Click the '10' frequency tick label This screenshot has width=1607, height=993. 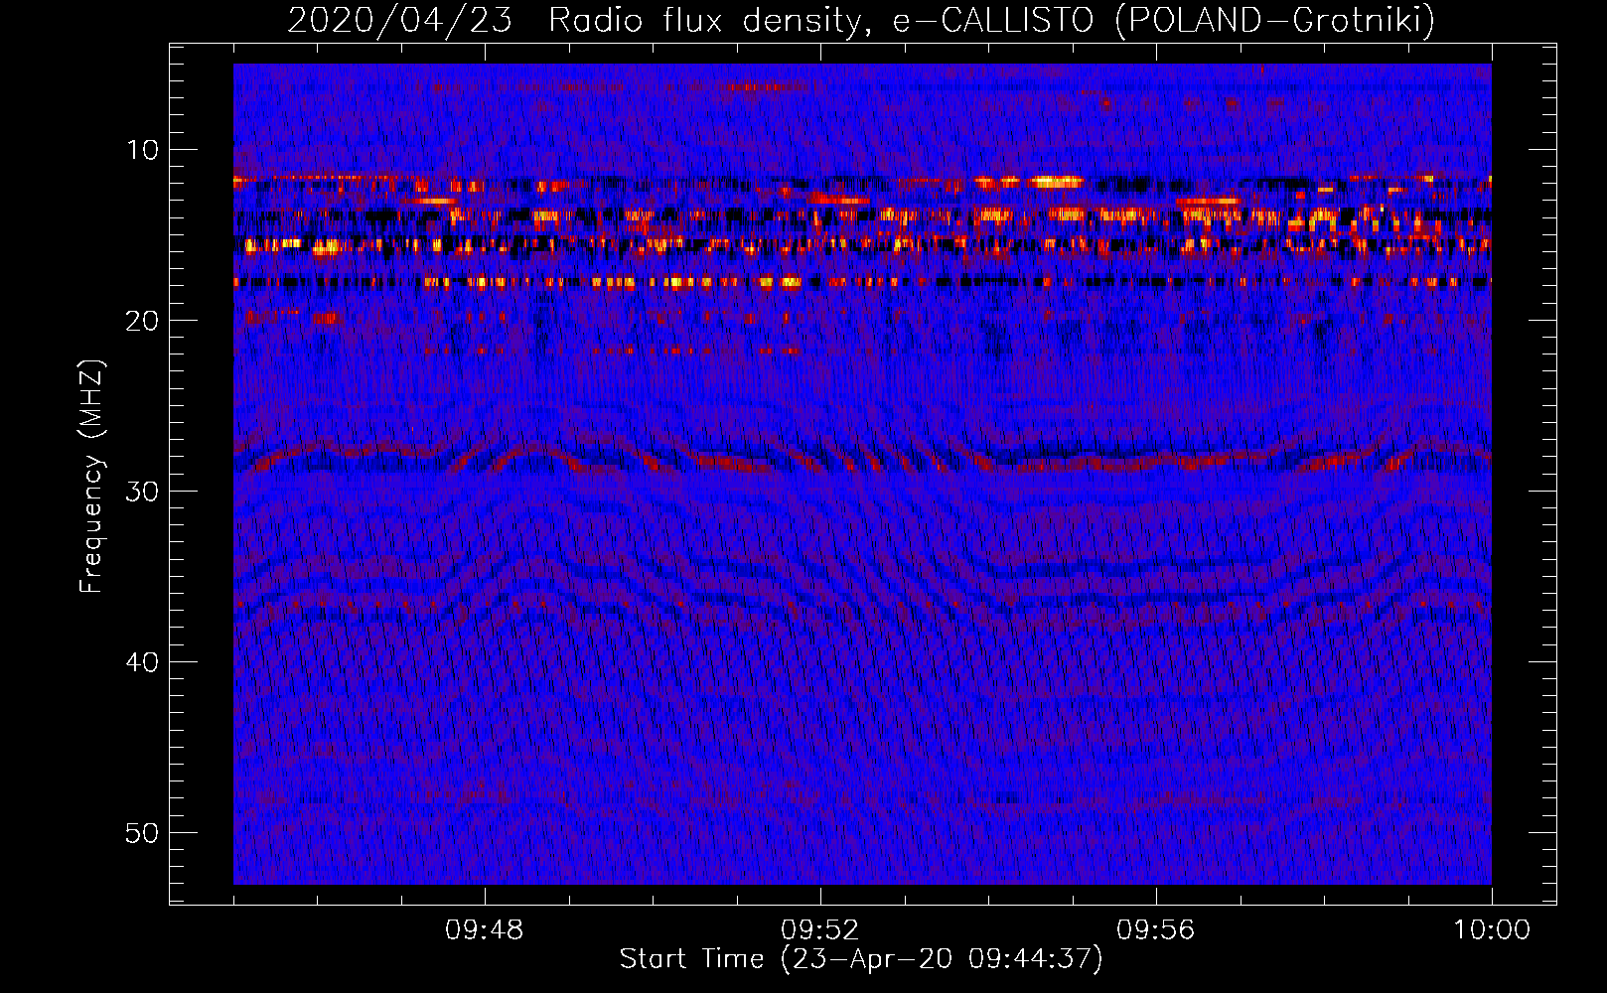tap(143, 150)
